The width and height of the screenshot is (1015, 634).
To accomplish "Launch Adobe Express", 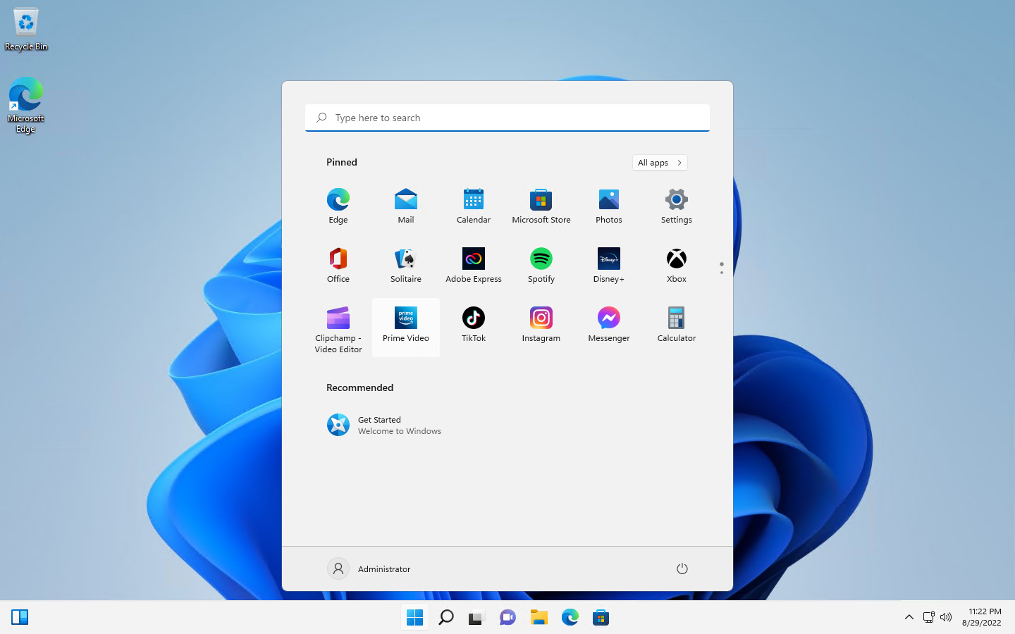I will click(x=474, y=265).
